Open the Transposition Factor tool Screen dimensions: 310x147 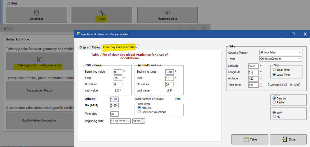tap(39, 90)
